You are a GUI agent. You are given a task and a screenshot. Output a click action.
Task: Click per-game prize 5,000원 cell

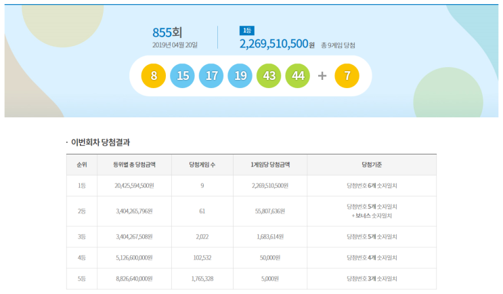[x=270, y=278]
